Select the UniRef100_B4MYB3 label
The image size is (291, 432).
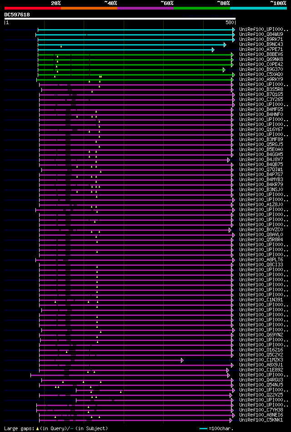pyautogui.click(x=261, y=180)
